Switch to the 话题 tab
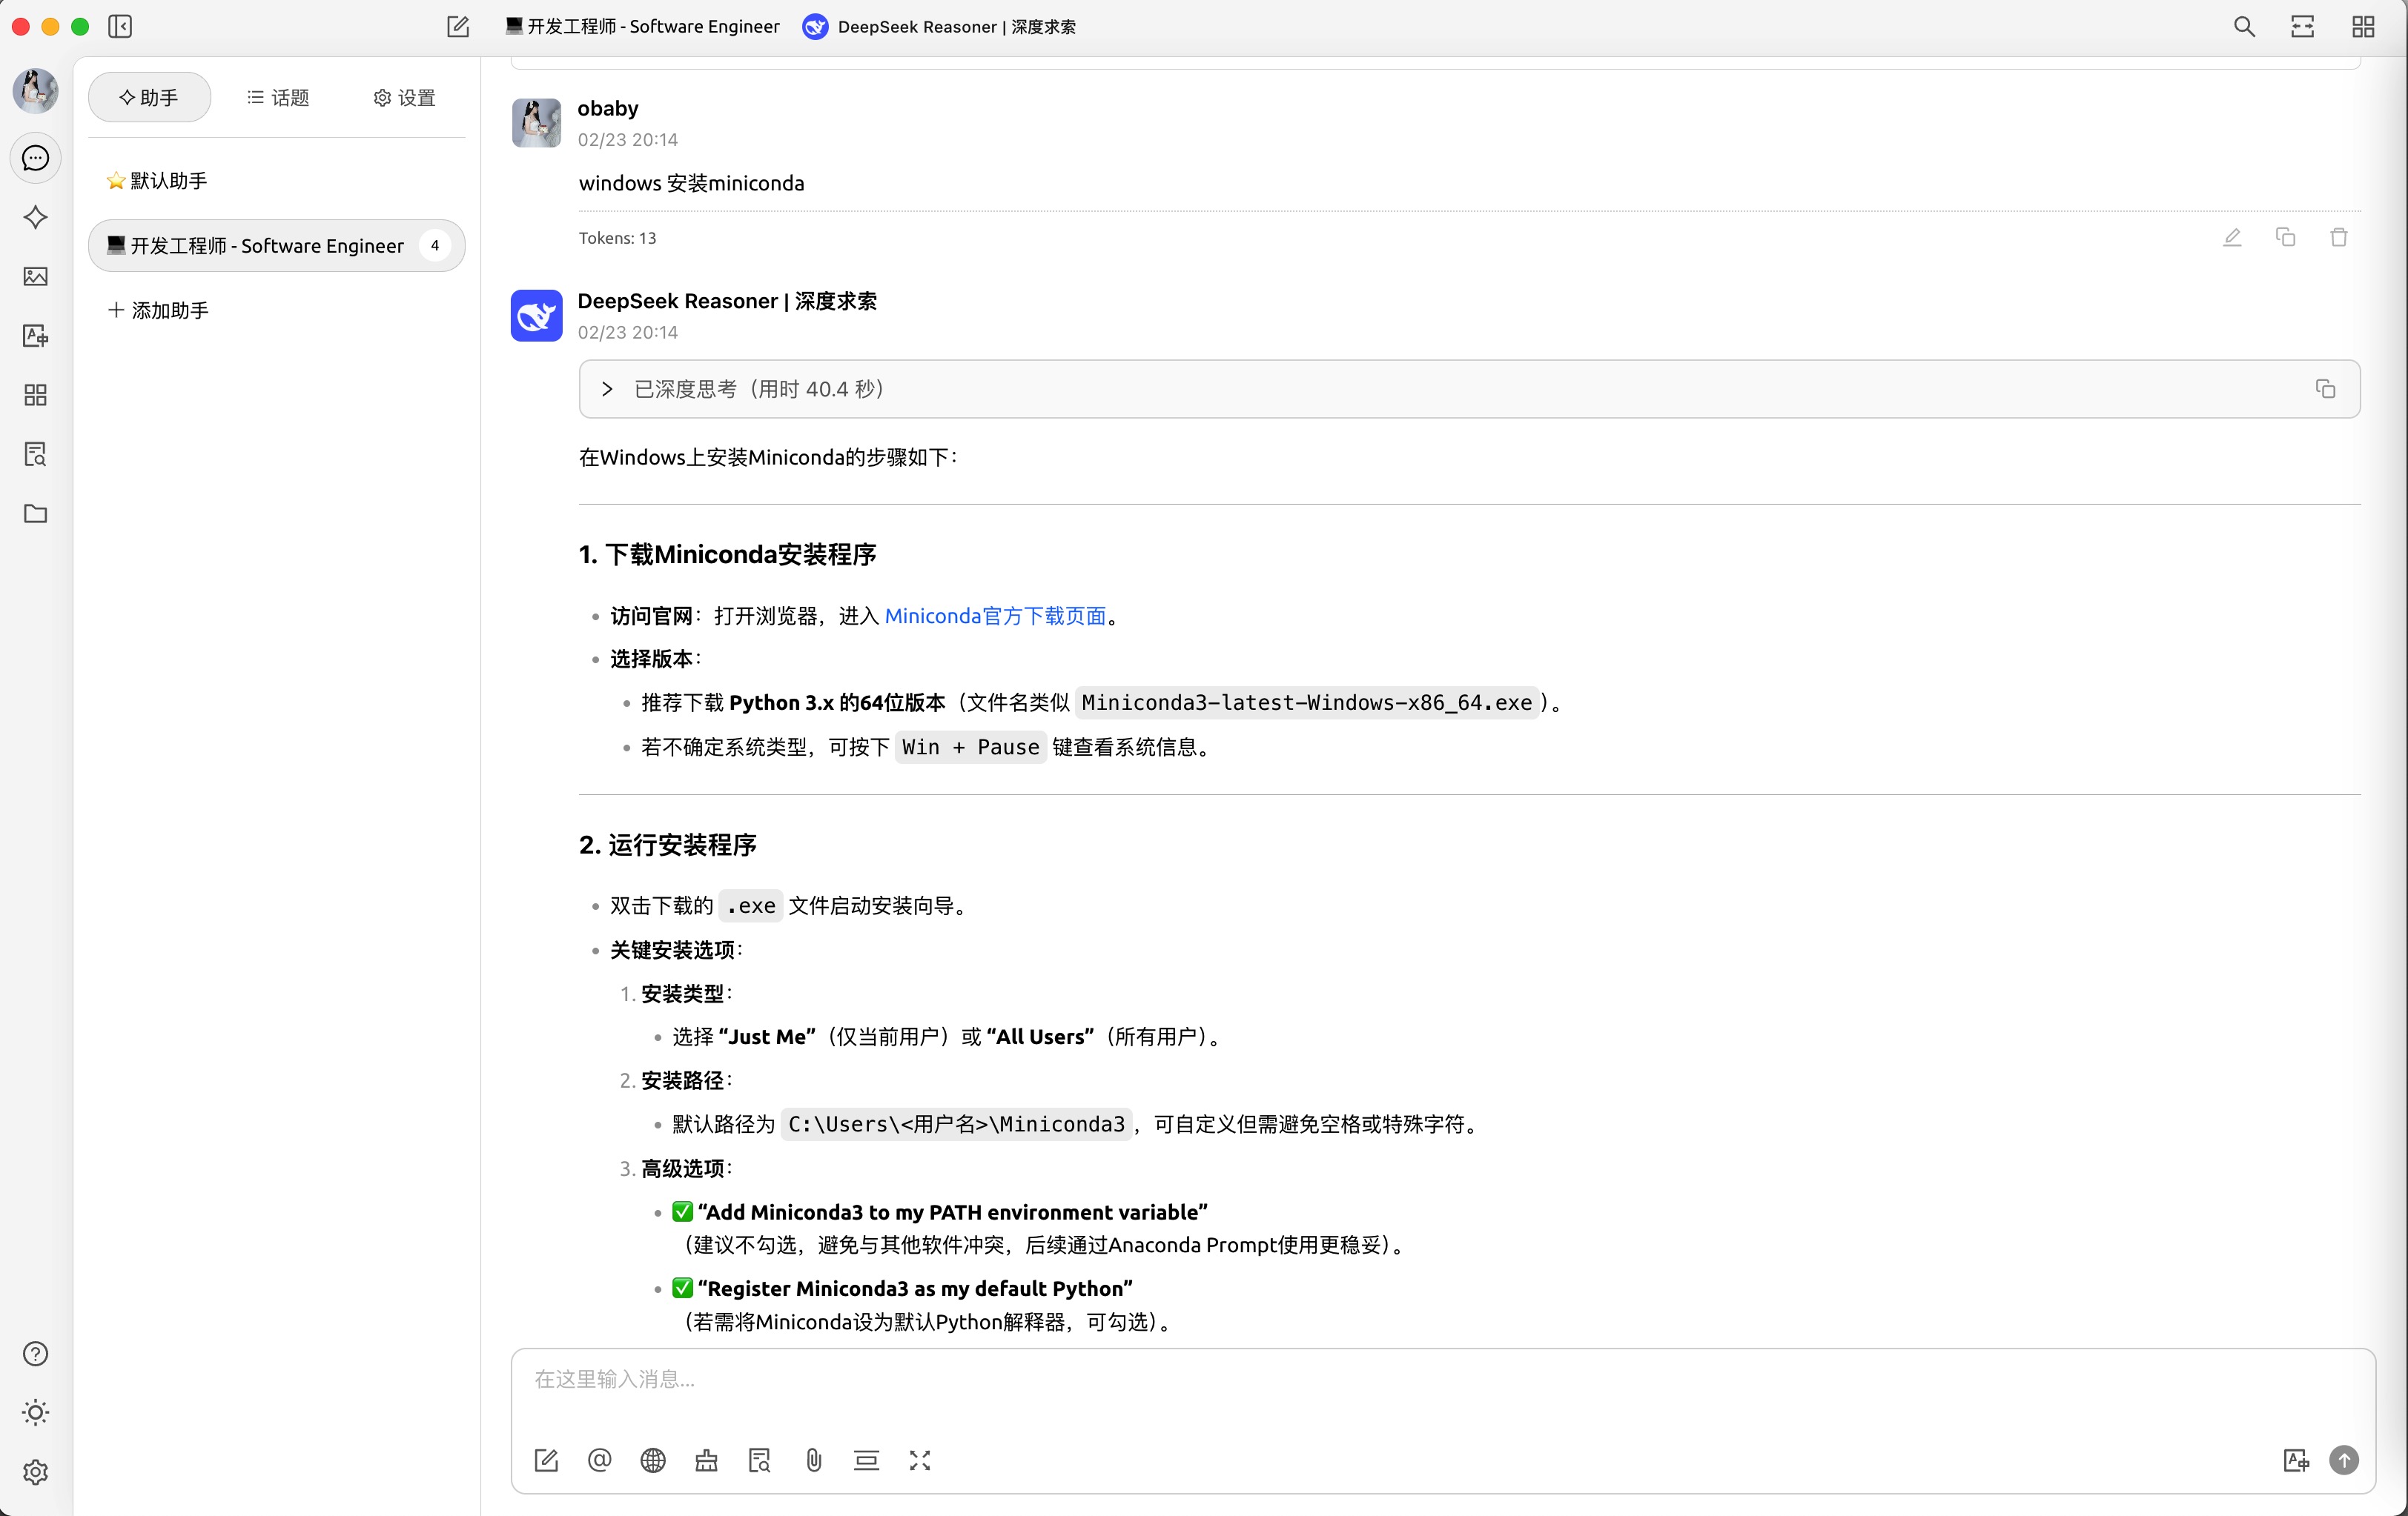The width and height of the screenshot is (2408, 1516). [278, 98]
